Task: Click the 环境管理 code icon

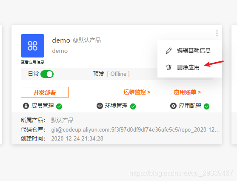Action: (100, 106)
